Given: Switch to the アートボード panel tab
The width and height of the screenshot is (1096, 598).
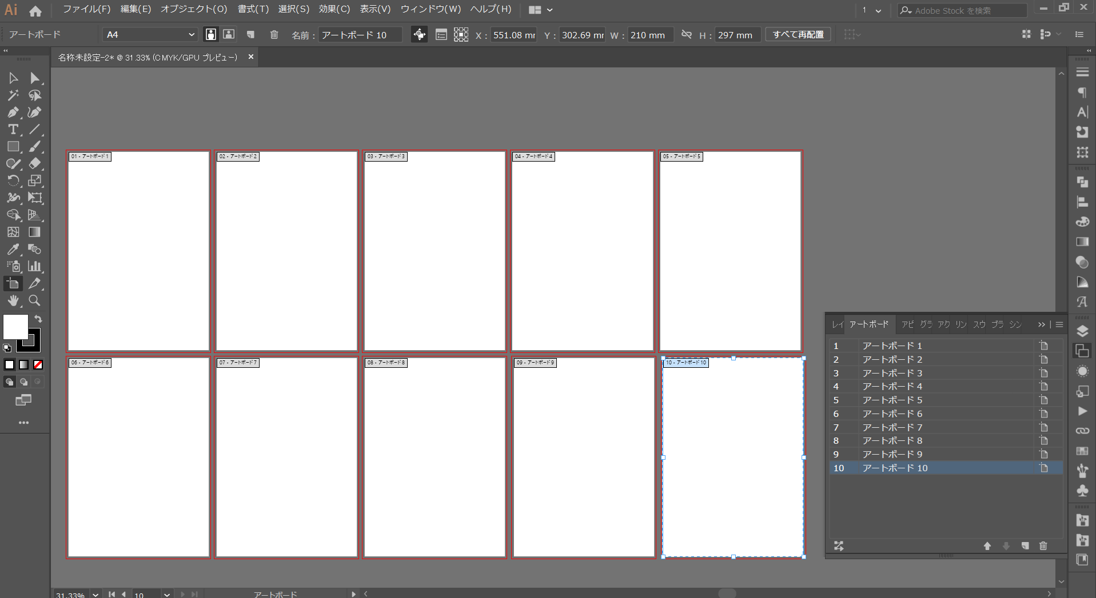Looking at the screenshot, I should pyautogui.click(x=869, y=324).
